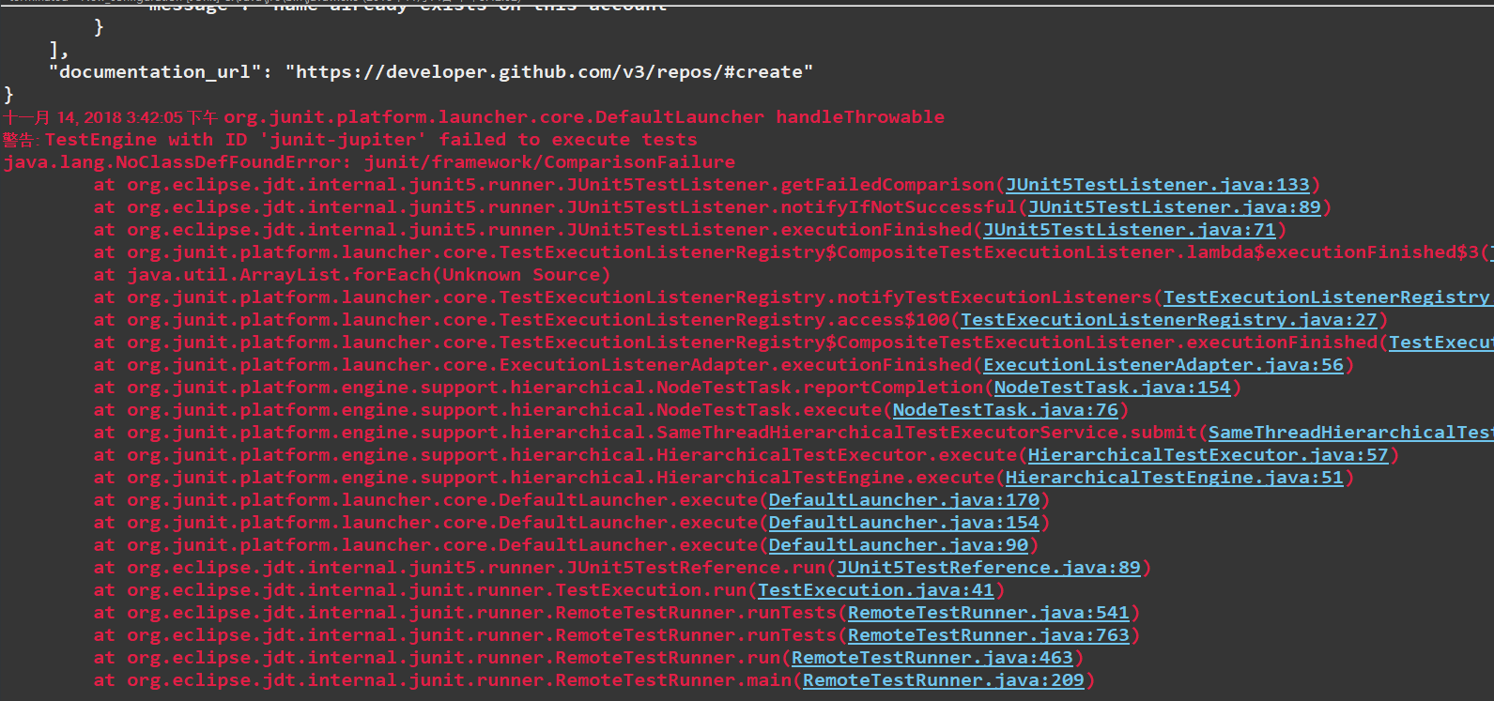Image resolution: width=1494 pixels, height=701 pixels.
Task: Open the DefaultLauncher.java:170 link
Action: [903, 500]
